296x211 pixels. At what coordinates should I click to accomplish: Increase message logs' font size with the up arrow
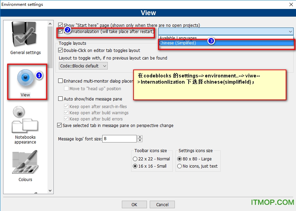(140, 137)
